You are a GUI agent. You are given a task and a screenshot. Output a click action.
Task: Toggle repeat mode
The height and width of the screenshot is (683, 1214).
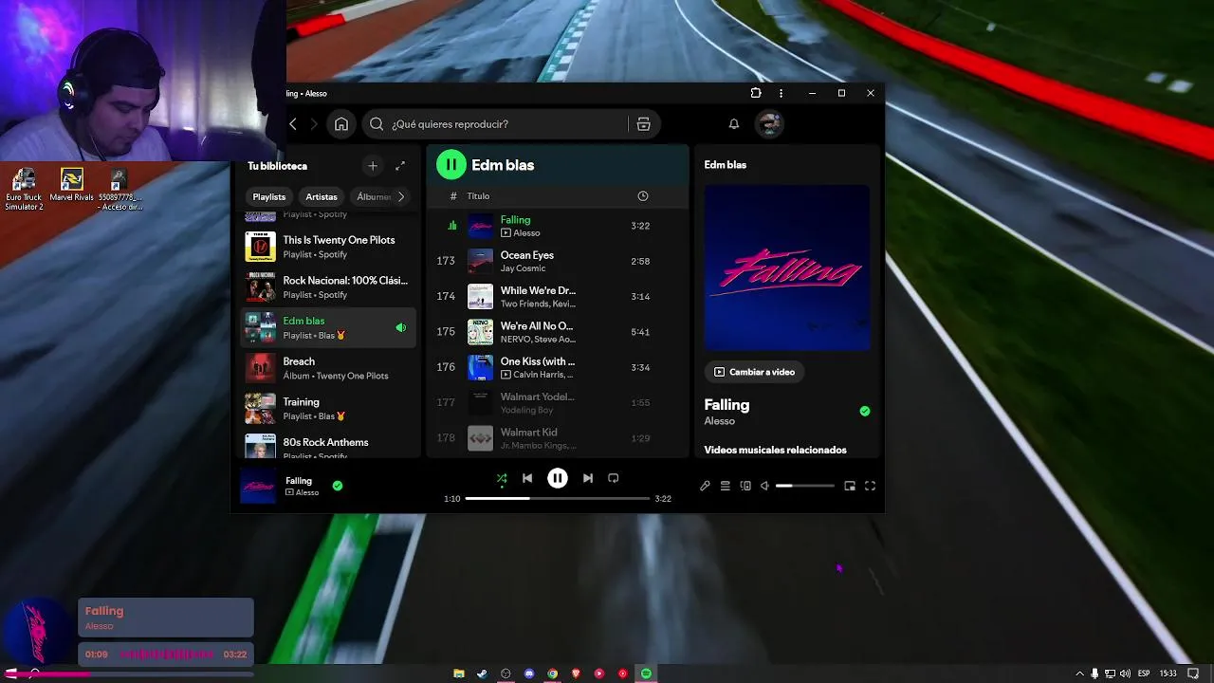[x=613, y=478]
